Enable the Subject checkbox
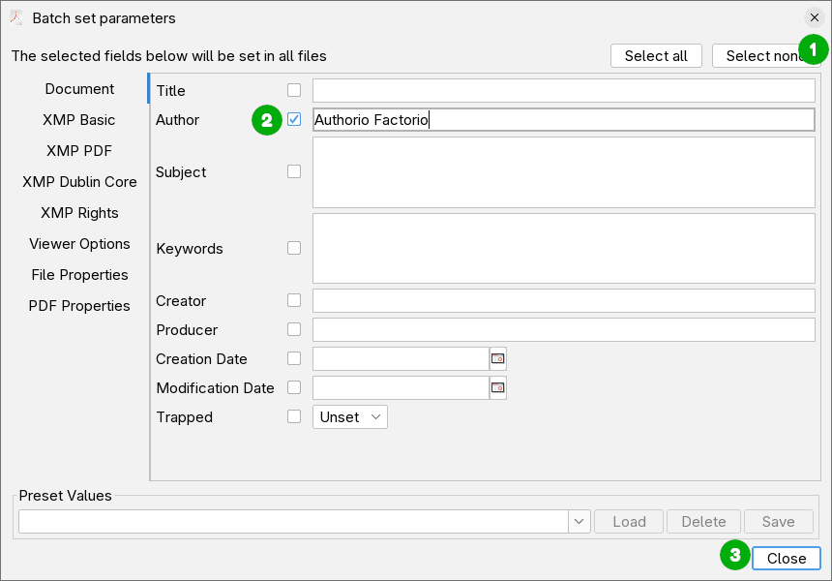The height and width of the screenshot is (581, 832). (294, 170)
